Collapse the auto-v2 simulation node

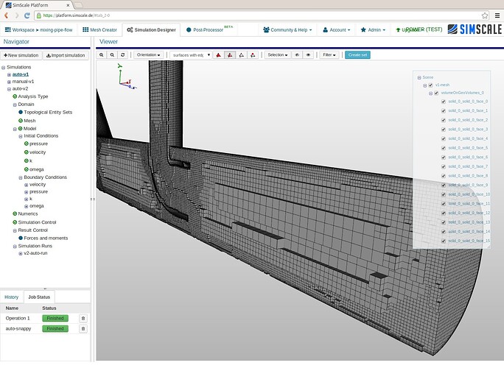(9, 89)
